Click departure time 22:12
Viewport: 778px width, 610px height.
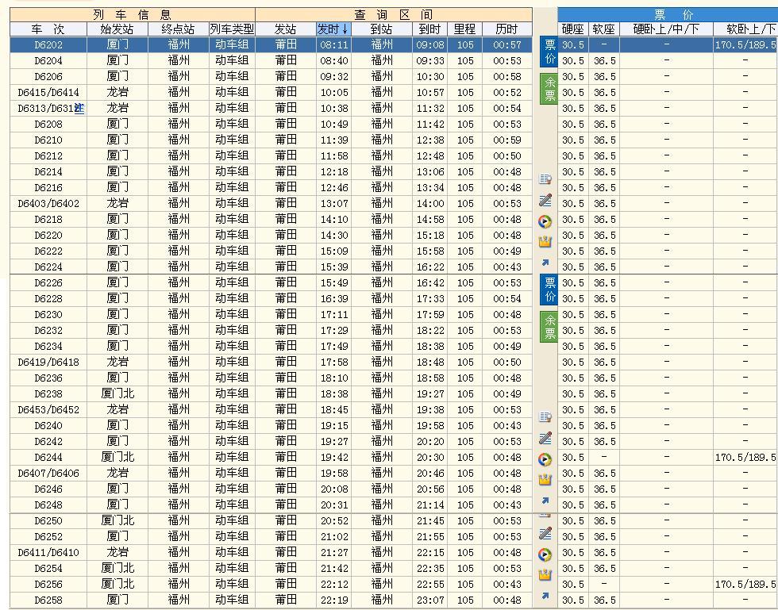(x=334, y=585)
